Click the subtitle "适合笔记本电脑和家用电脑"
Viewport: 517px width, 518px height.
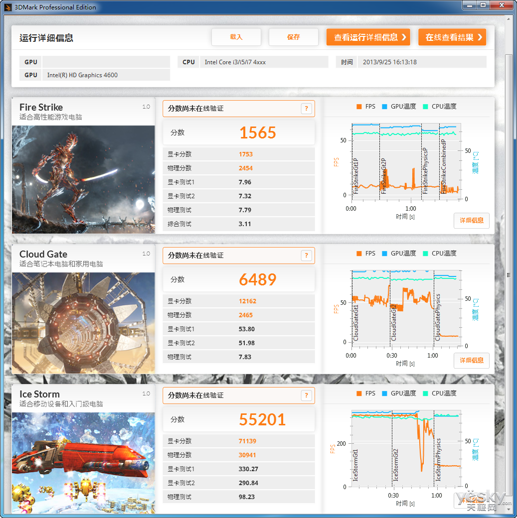61,264
